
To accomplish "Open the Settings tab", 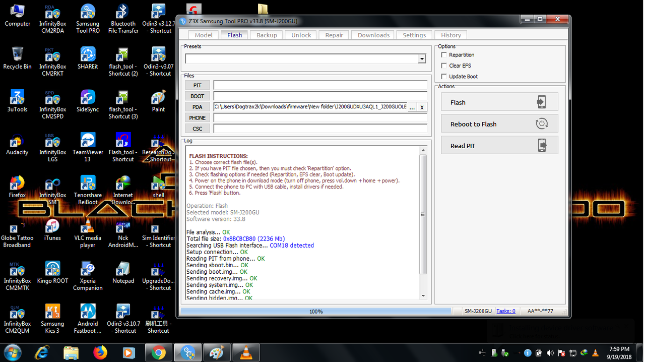I will [414, 35].
